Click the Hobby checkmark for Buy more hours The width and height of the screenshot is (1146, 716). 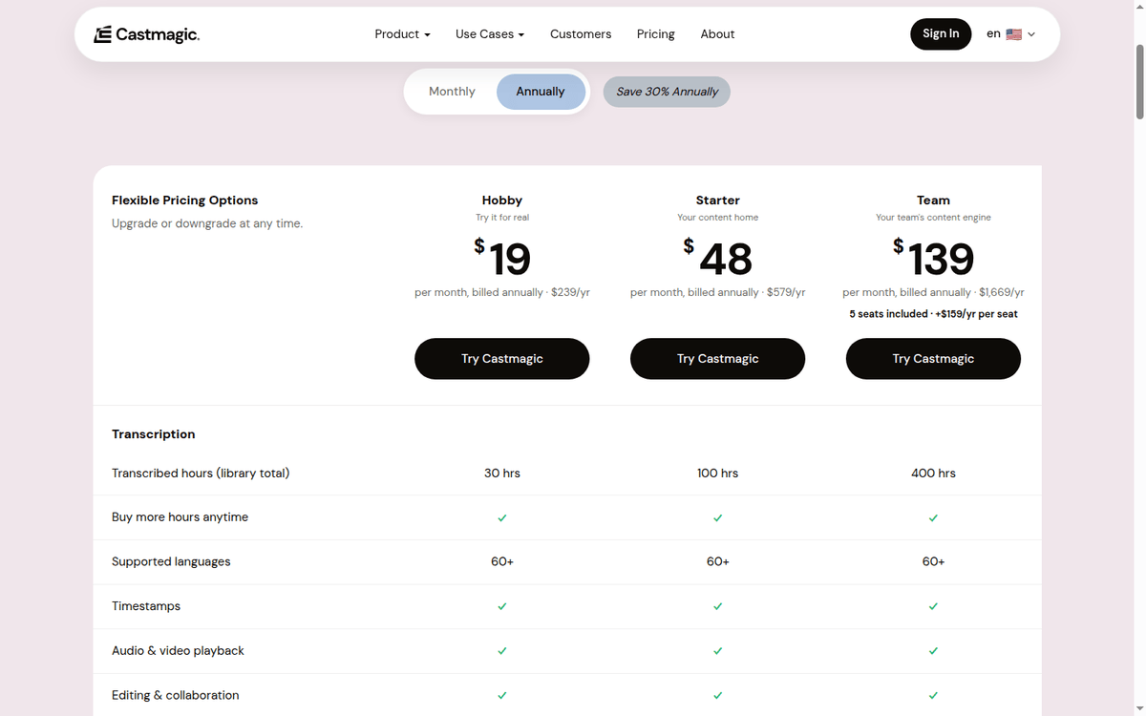tap(502, 517)
